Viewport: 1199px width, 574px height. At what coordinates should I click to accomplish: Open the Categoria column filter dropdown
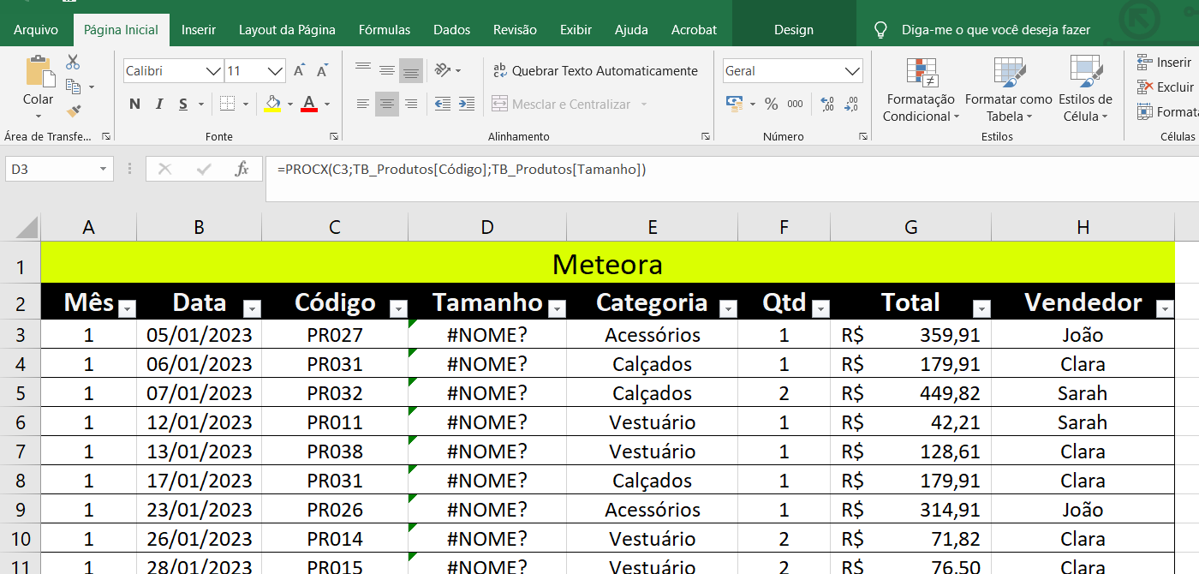[x=728, y=308]
